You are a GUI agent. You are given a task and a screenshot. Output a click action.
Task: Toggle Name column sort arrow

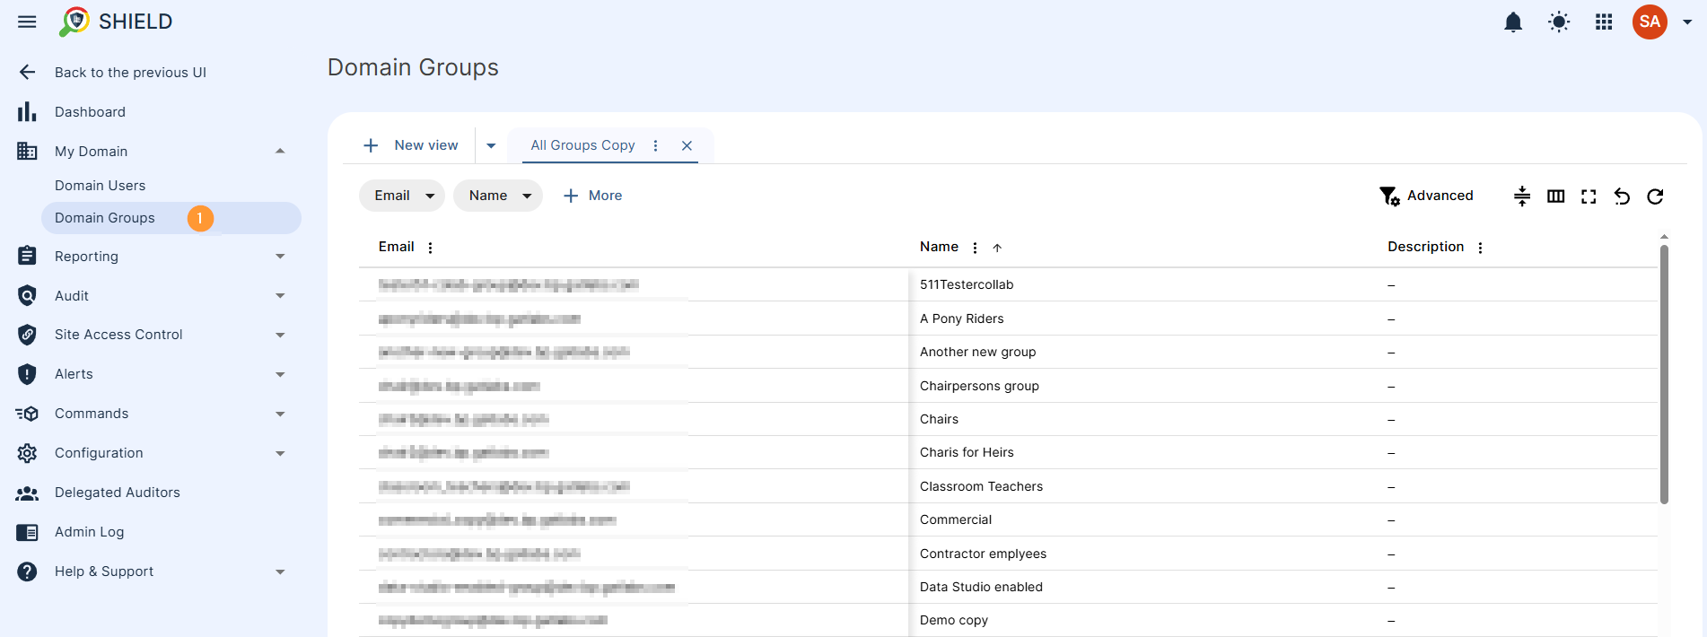(x=997, y=248)
